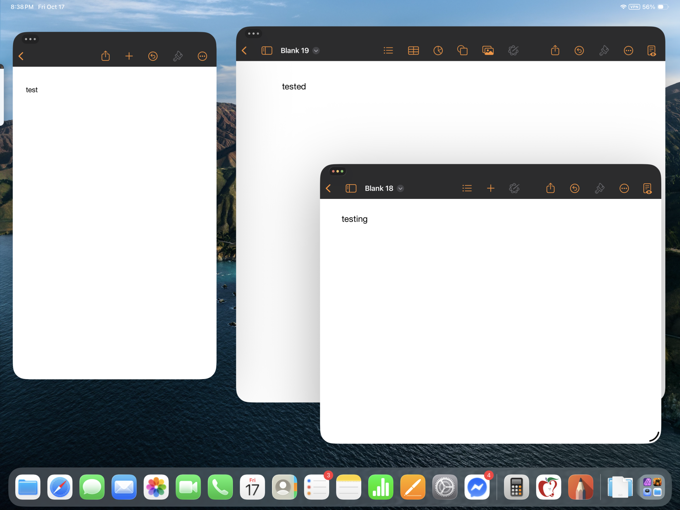Open Format paintbrush in Blank 18

[599, 188]
